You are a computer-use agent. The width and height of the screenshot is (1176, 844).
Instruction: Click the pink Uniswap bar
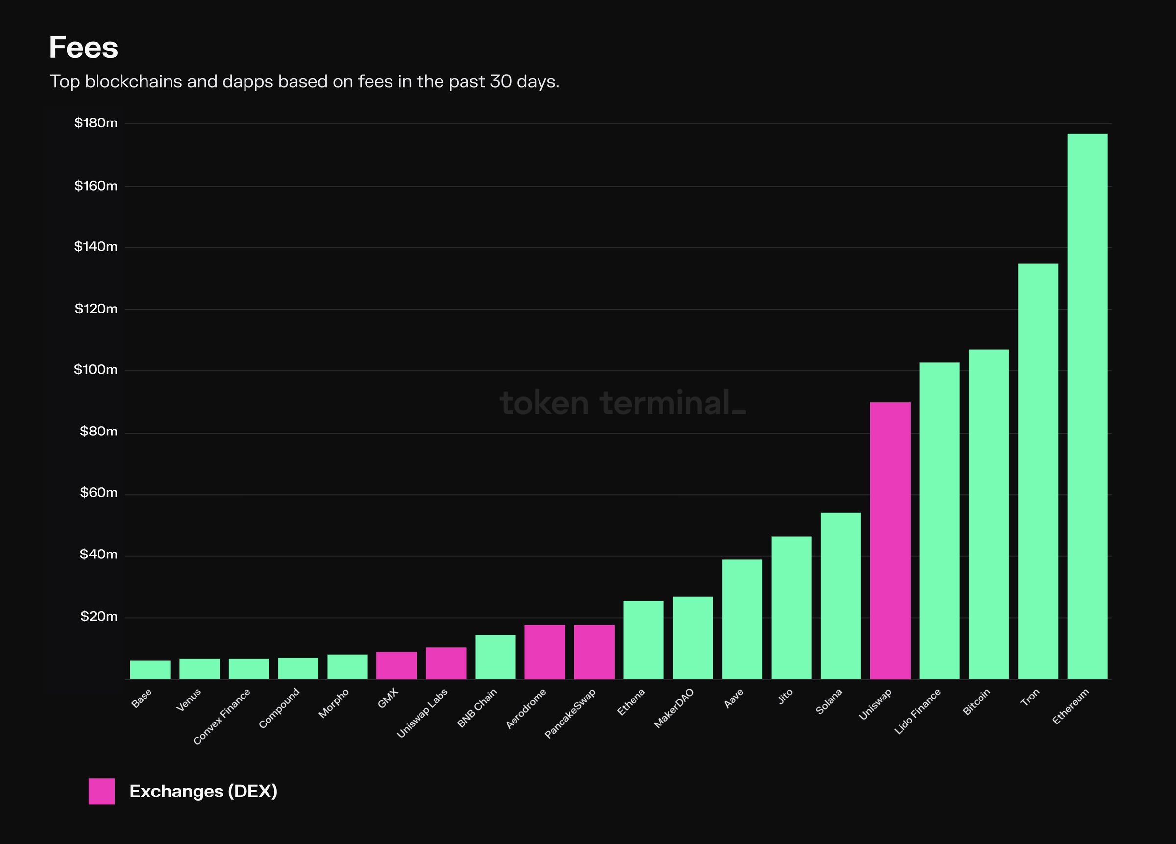(x=890, y=540)
